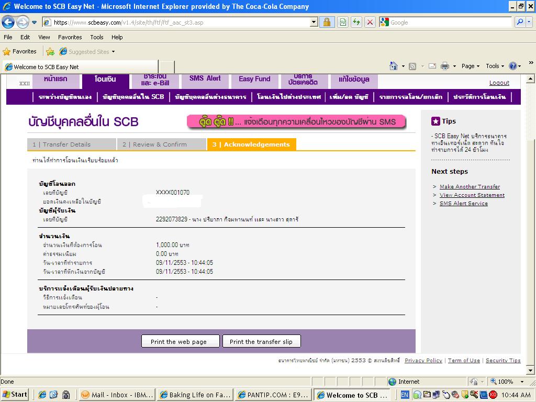Click the Add to Favorites Bar icon
The width and height of the screenshot is (536, 402).
point(50,52)
